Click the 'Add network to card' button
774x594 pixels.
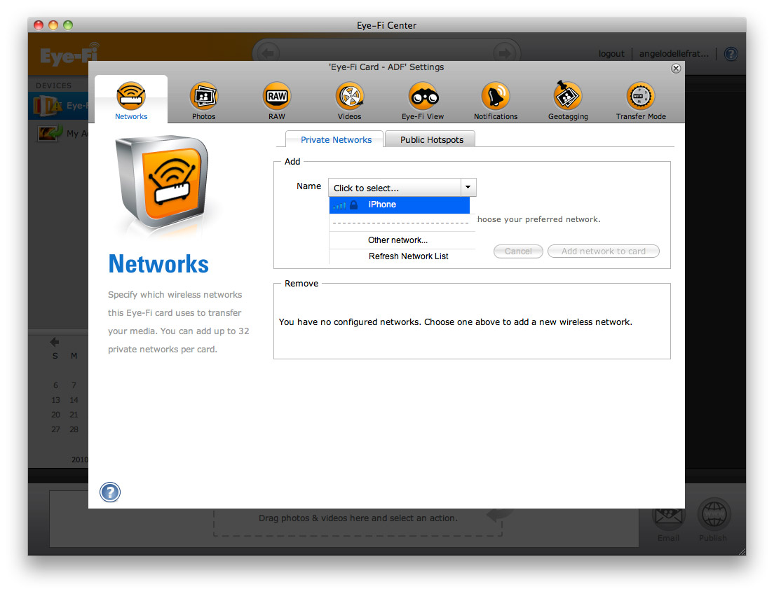tap(603, 251)
